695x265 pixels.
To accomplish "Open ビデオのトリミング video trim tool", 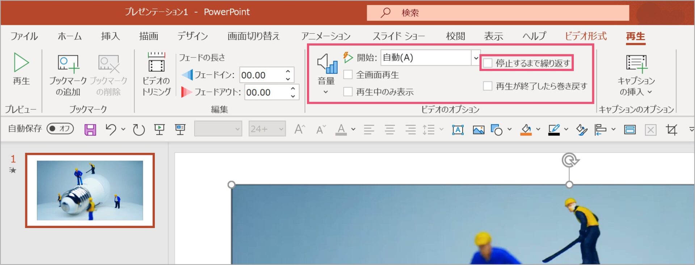I will click(156, 75).
